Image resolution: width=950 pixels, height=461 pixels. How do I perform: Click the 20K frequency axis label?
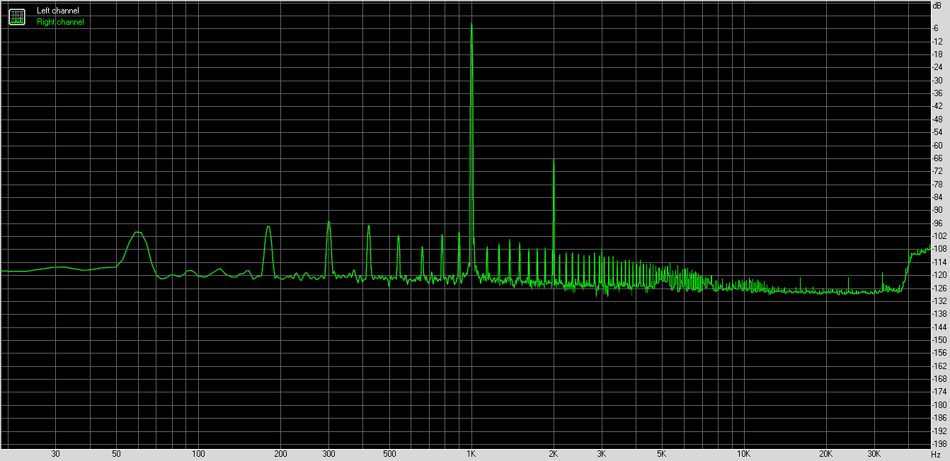(x=826, y=454)
